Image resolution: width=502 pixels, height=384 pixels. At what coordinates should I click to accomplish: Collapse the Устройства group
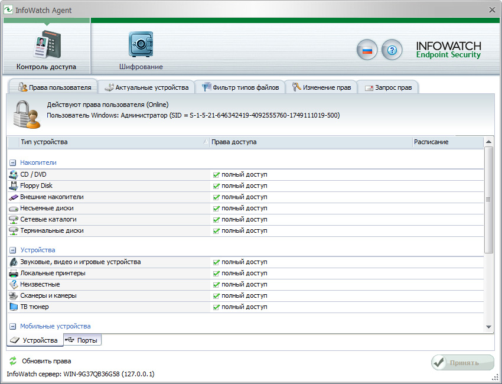click(x=13, y=250)
